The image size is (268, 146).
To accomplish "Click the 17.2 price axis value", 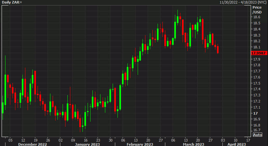I will point(256,101).
